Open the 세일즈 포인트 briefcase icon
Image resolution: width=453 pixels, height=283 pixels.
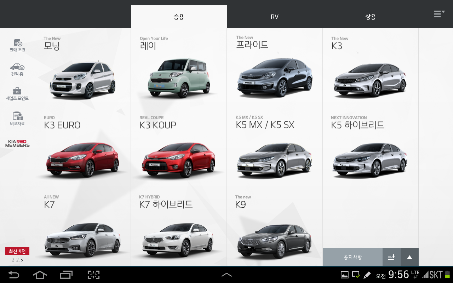pyautogui.click(x=17, y=94)
